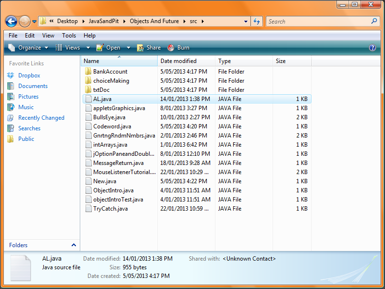Image resolution: width=385 pixels, height=289 pixels.
Task: Click the Share toolbar button
Action: click(x=149, y=48)
